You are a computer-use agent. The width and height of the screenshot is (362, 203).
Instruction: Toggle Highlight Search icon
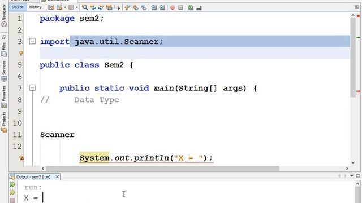click(109, 7)
